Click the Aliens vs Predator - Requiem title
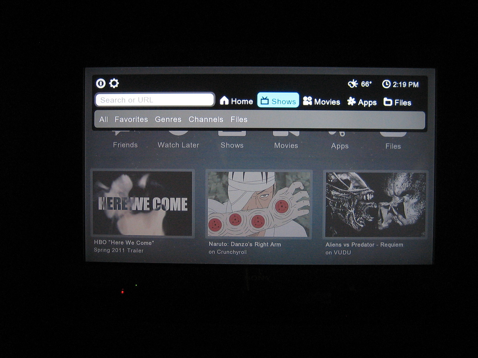 (364, 245)
